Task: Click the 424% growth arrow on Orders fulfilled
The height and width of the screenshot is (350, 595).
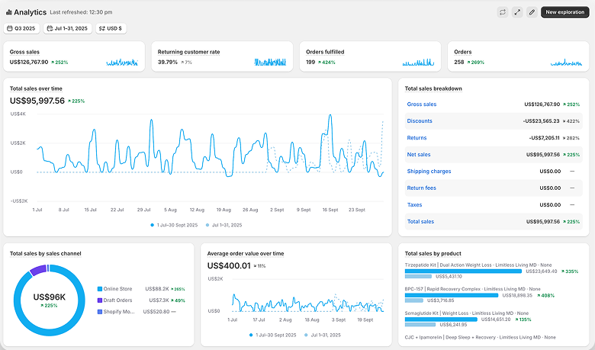Action: pyautogui.click(x=326, y=63)
